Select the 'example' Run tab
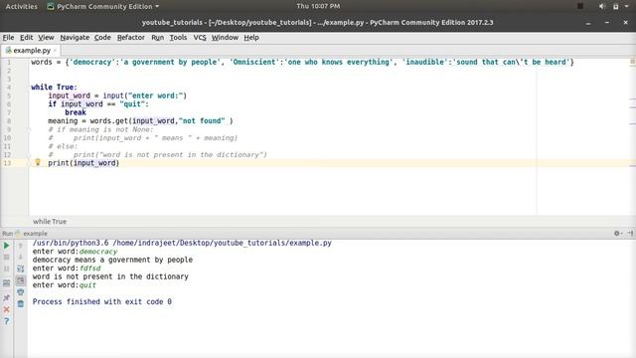 pos(32,234)
